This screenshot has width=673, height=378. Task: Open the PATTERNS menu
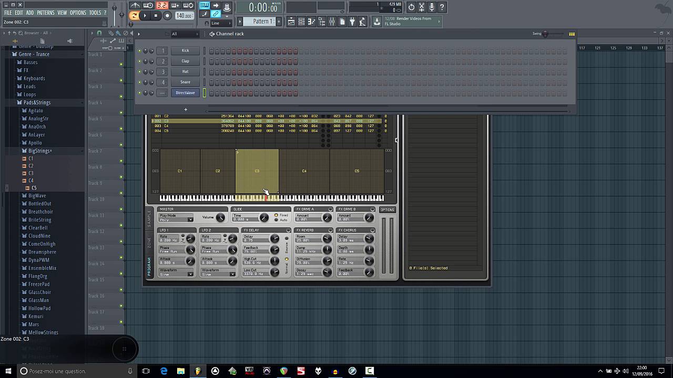pyautogui.click(x=46, y=13)
